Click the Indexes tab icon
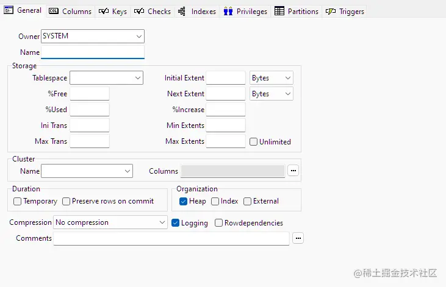The width and height of the screenshot is (446, 287). [x=181, y=11]
